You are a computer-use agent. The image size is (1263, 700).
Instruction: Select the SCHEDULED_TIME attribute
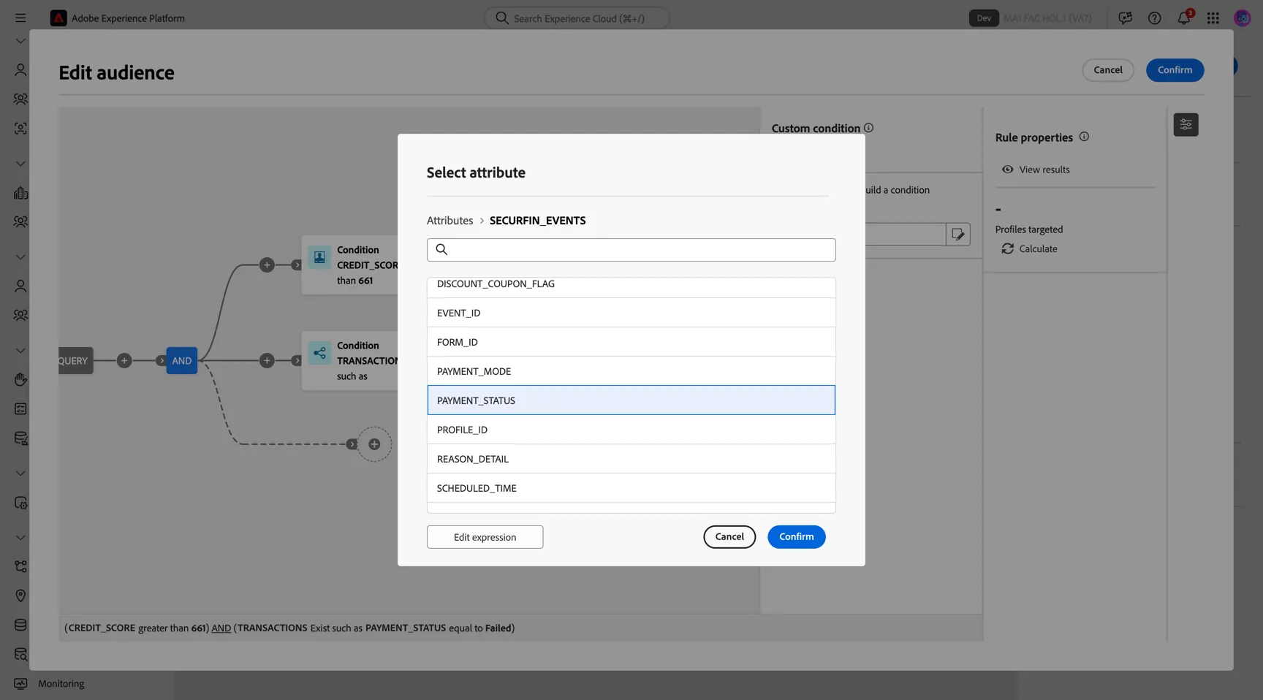(x=631, y=488)
